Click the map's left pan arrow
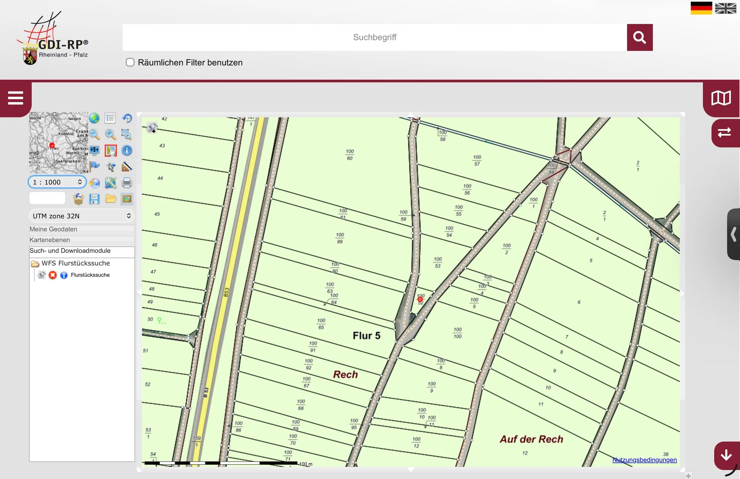 [139, 292]
